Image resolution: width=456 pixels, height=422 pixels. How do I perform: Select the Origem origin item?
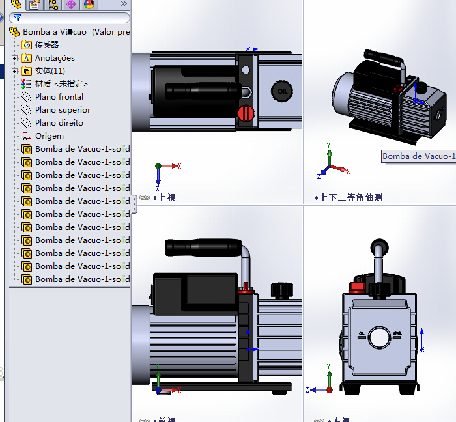click(x=43, y=136)
